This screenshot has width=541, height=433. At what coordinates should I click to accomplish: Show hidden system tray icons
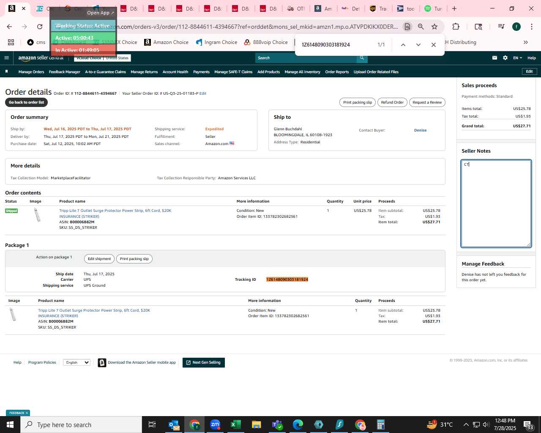click(x=466, y=425)
